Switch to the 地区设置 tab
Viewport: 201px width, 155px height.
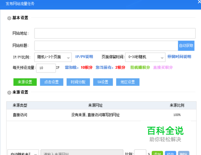point(128,82)
